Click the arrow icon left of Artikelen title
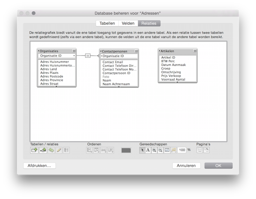Screen dimensions: 256x199 pos(160,51)
